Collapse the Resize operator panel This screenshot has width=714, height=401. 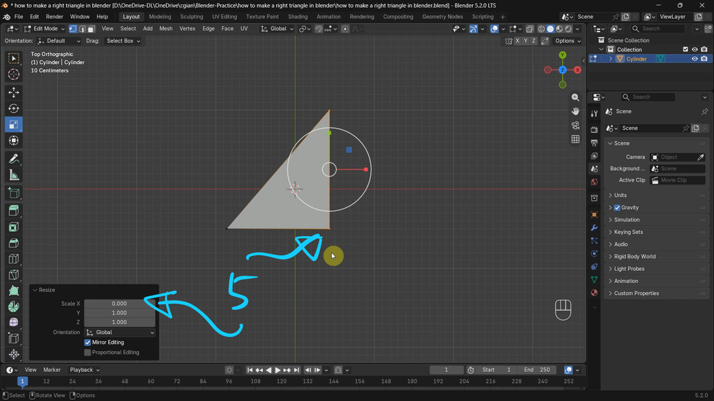click(x=35, y=290)
